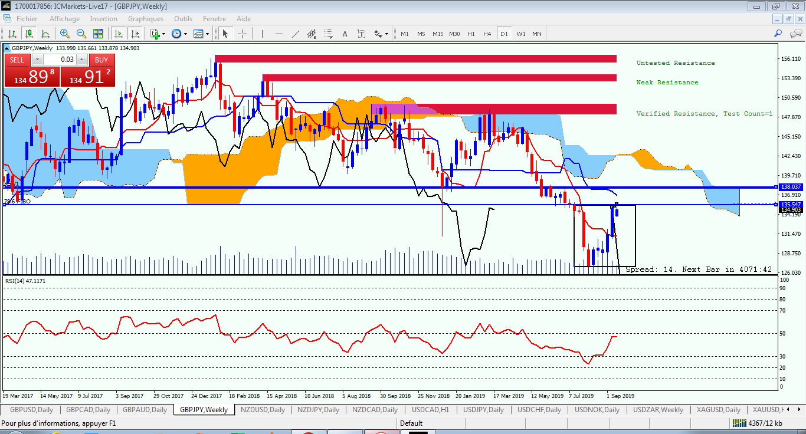806x434 pixels.
Task: Open the Outils menu
Action: [184, 19]
